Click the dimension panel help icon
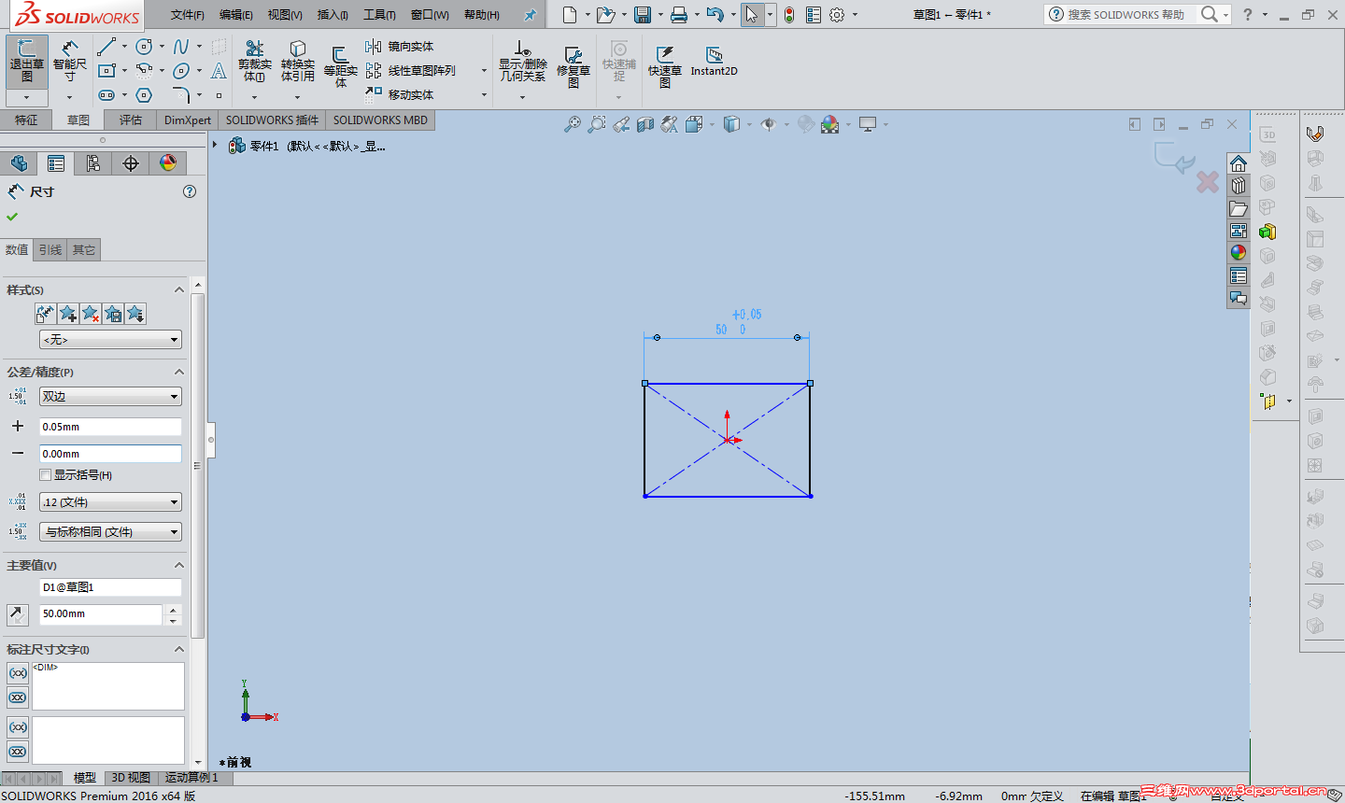The image size is (1345, 803). click(190, 191)
